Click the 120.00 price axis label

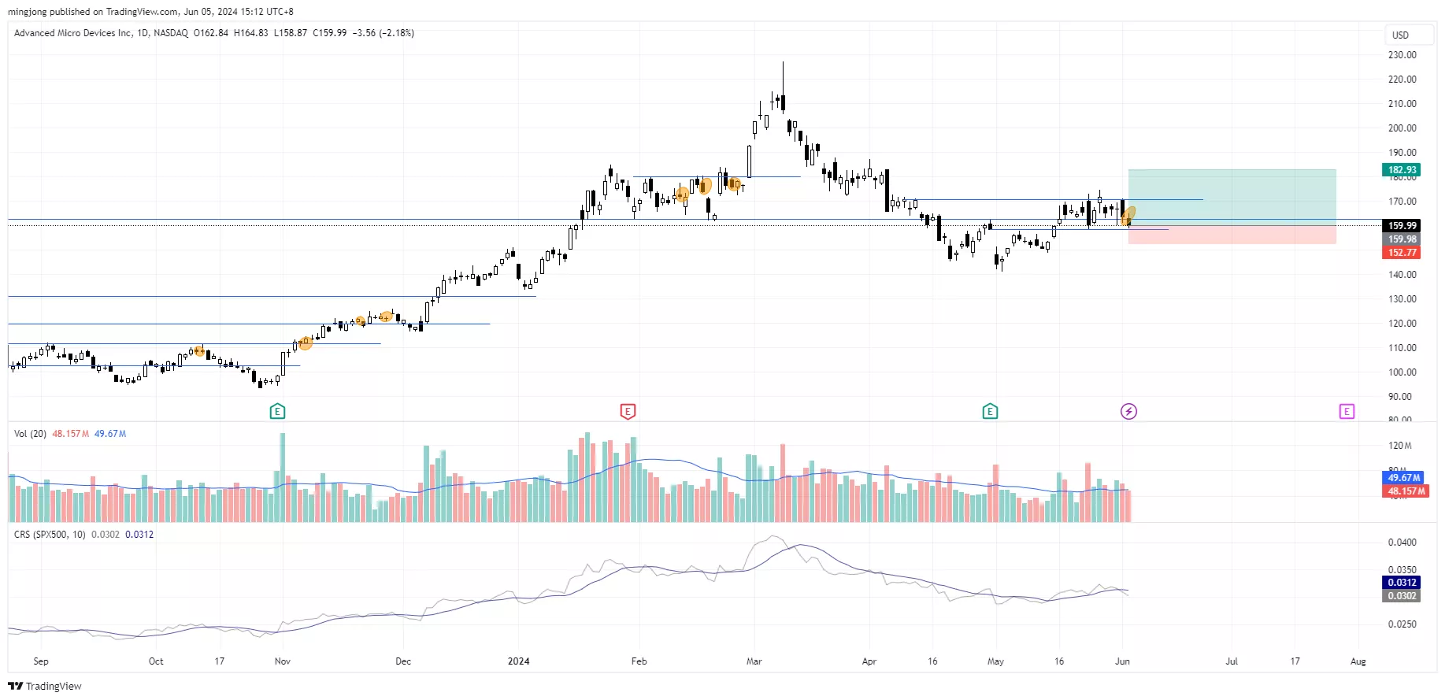click(x=1402, y=324)
